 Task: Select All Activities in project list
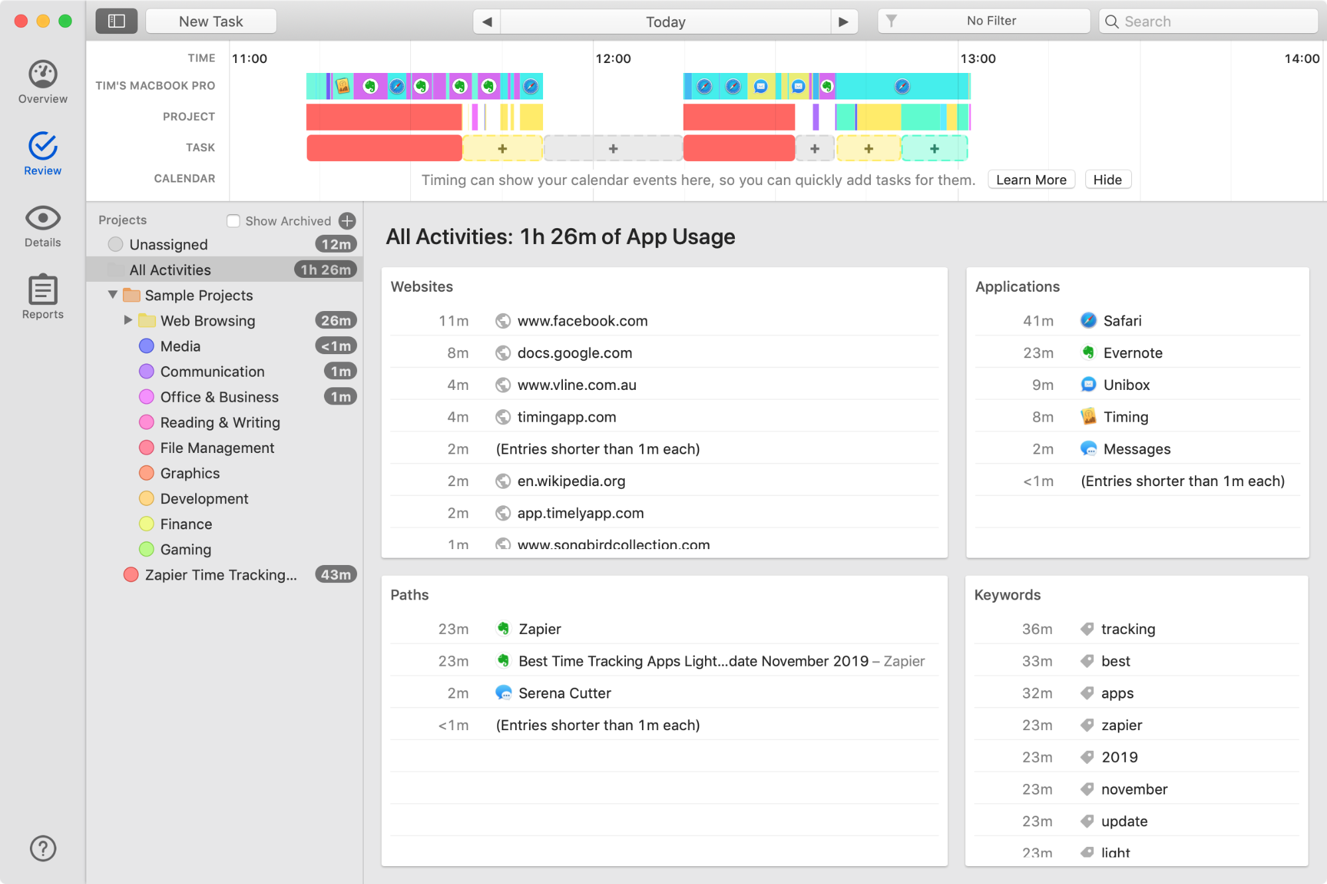point(170,270)
